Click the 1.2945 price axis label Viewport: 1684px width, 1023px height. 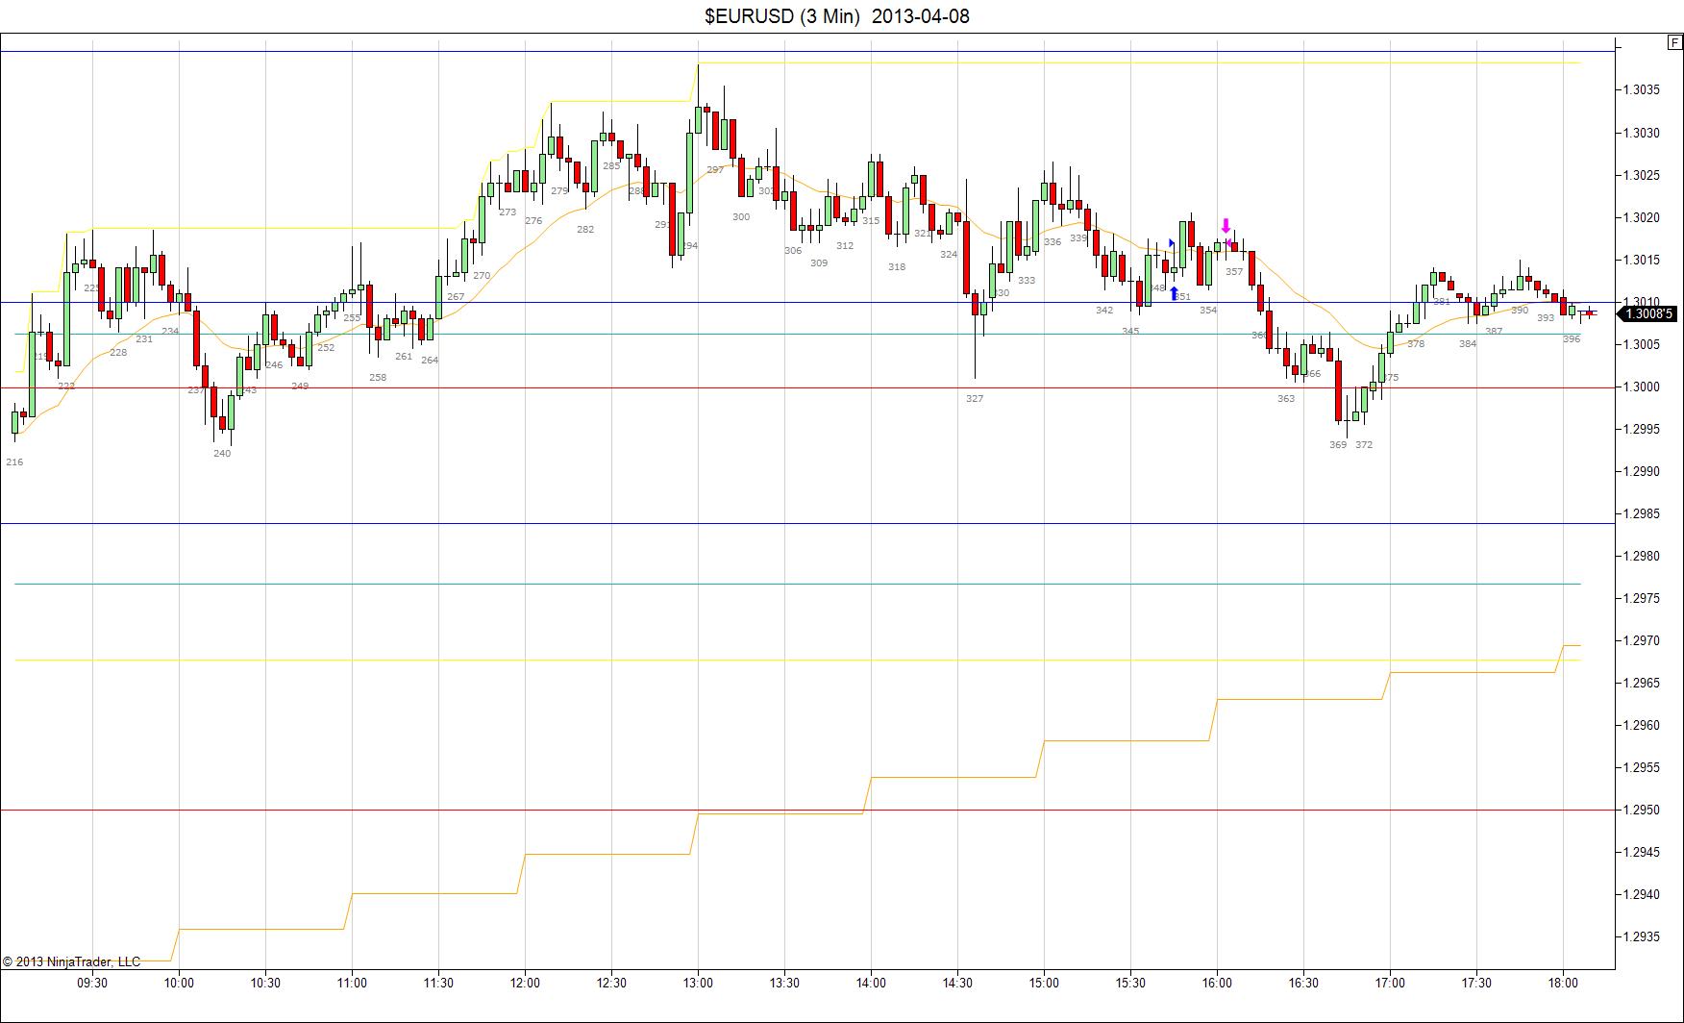[x=1641, y=852]
